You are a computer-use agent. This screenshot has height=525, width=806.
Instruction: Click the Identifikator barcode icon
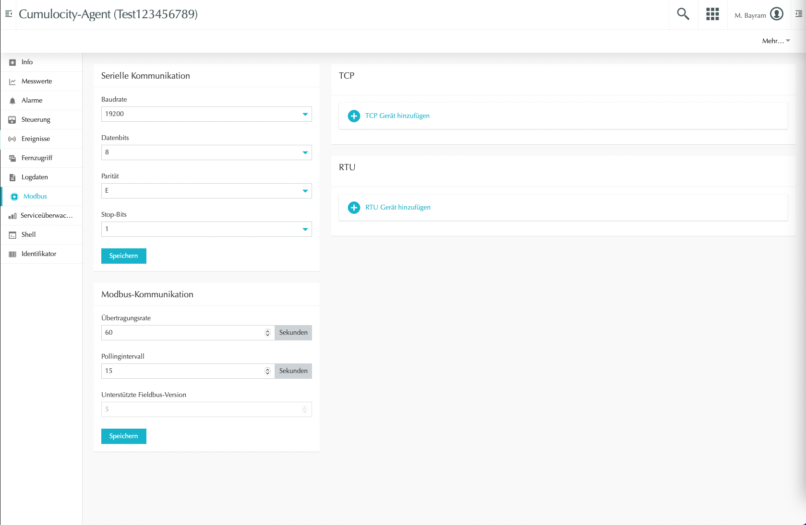[x=12, y=254]
